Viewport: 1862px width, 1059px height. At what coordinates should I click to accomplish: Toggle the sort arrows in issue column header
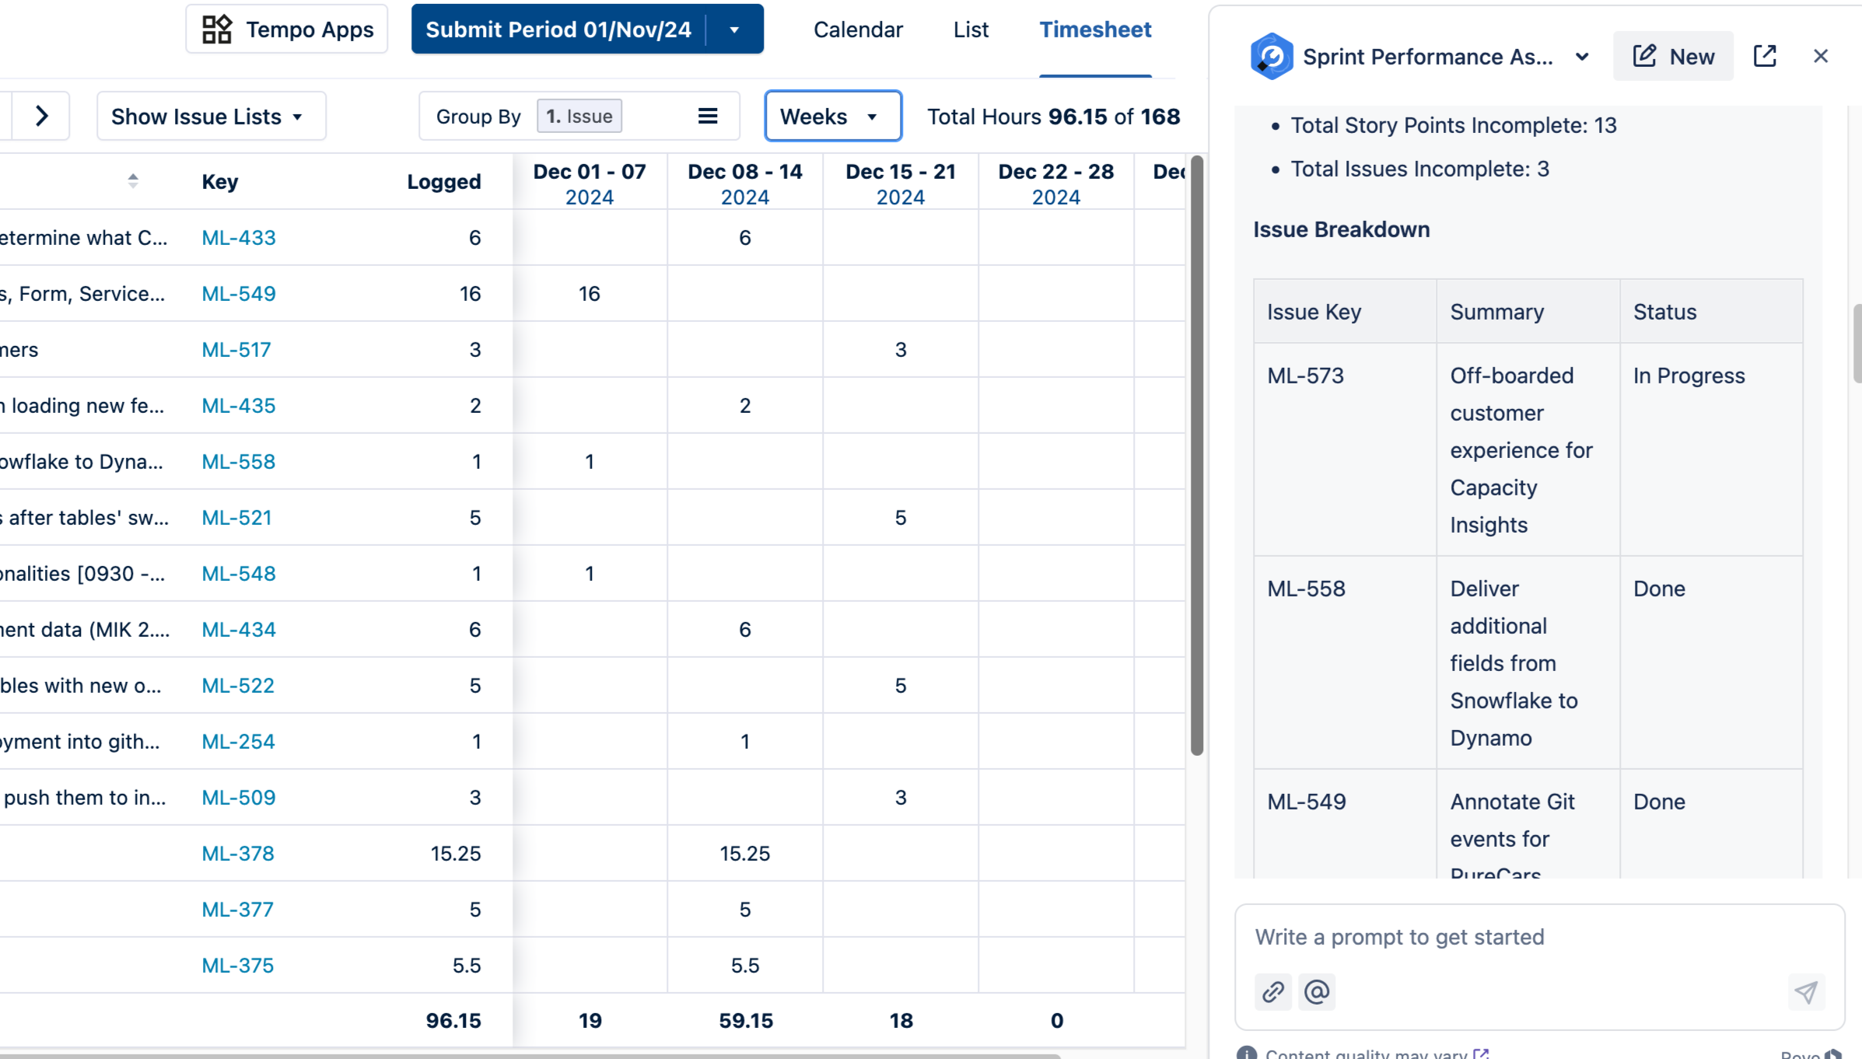[x=133, y=181]
